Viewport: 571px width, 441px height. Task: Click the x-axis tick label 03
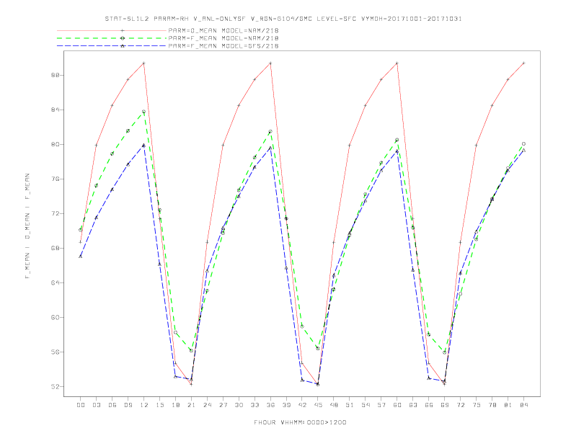[x=96, y=405]
